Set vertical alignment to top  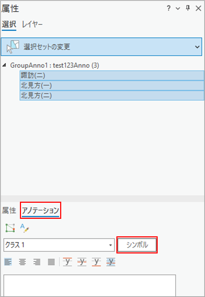click(x=67, y=262)
